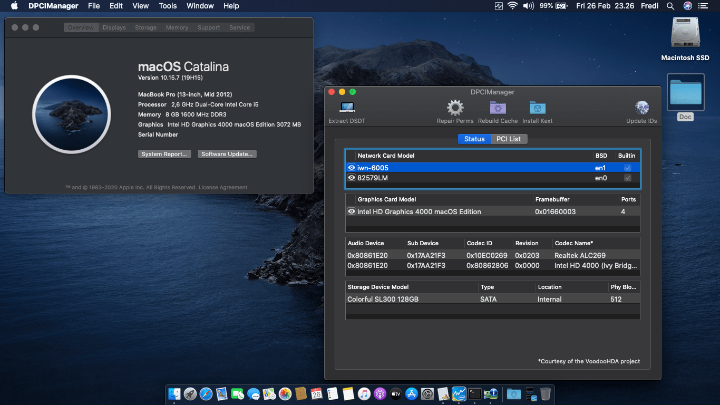Click the eye icon beside 82579LM
Screen dimensions: 720x405
352,178
